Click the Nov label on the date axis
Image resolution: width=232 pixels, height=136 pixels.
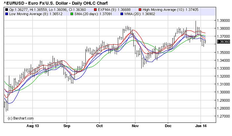[x=135, y=126]
